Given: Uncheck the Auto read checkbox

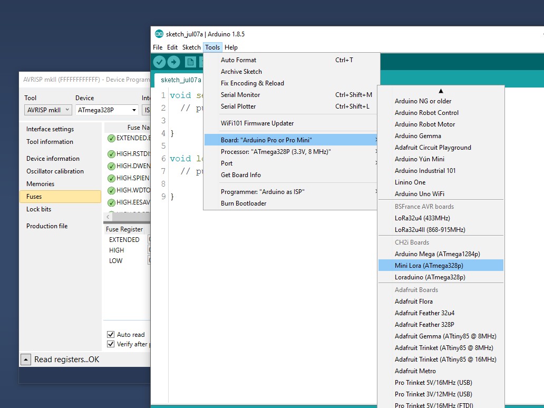Looking at the screenshot, I should pyautogui.click(x=111, y=334).
